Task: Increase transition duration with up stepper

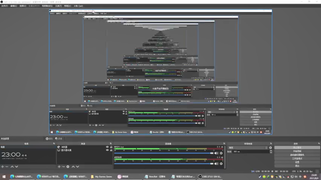Action: point(271,151)
